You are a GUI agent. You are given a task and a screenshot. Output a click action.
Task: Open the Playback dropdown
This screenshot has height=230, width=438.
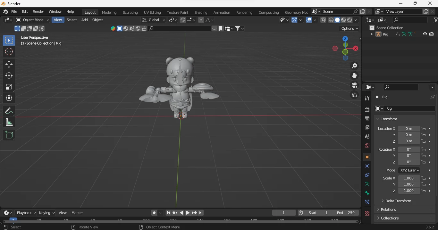click(x=26, y=213)
